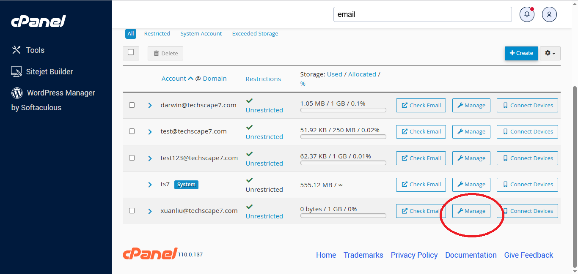The width and height of the screenshot is (578, 275).
Task: Expand the test123@techscape7.com row
Action: click(x=150, y=158)
